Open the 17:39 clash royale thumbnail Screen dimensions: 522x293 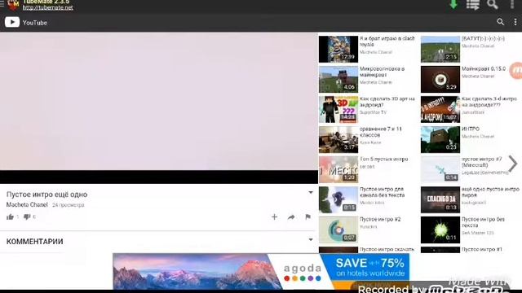coord(338,49)
